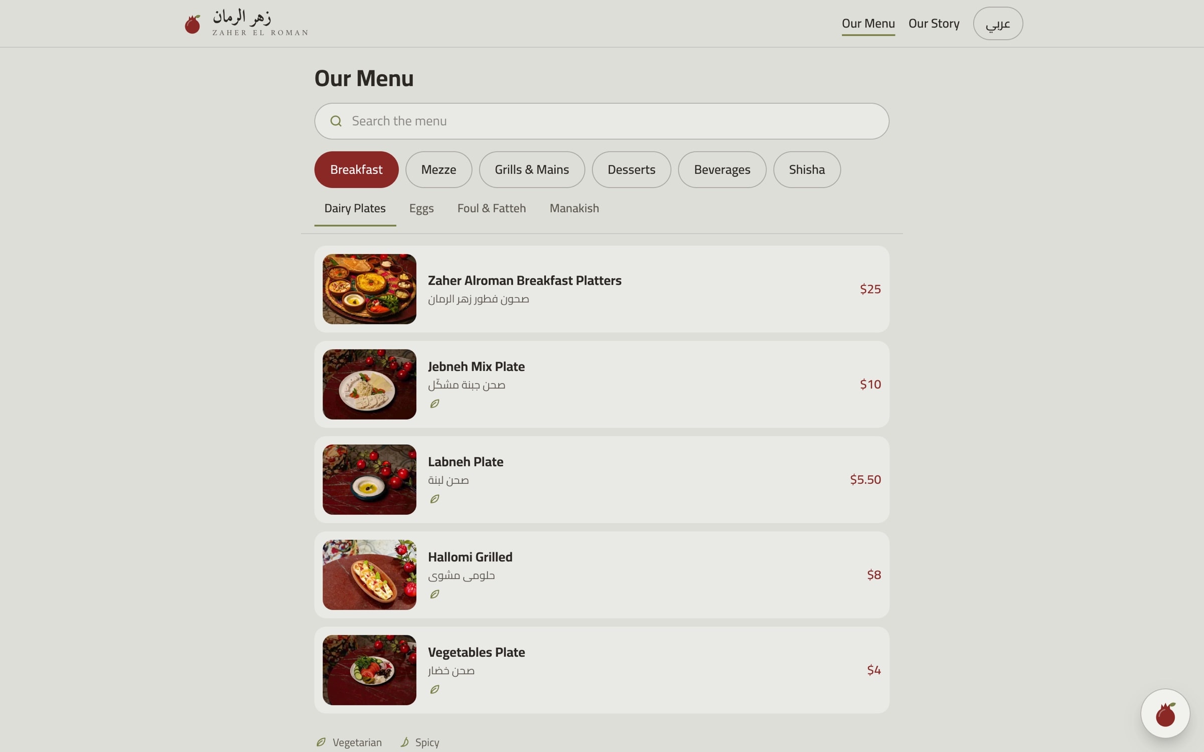Click the Jebneh Mix Plate title
The height and width of the screenshot is (752, 1204).
click(476, 366)
